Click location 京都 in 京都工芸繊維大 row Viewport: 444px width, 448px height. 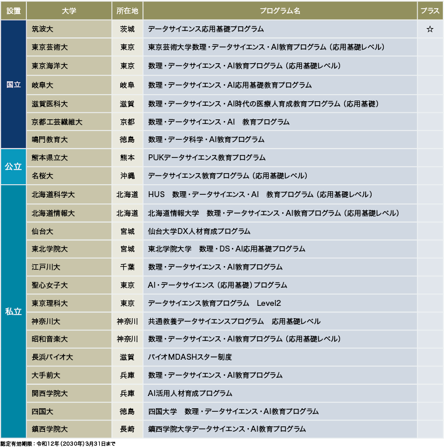click(x=127, y=122)
